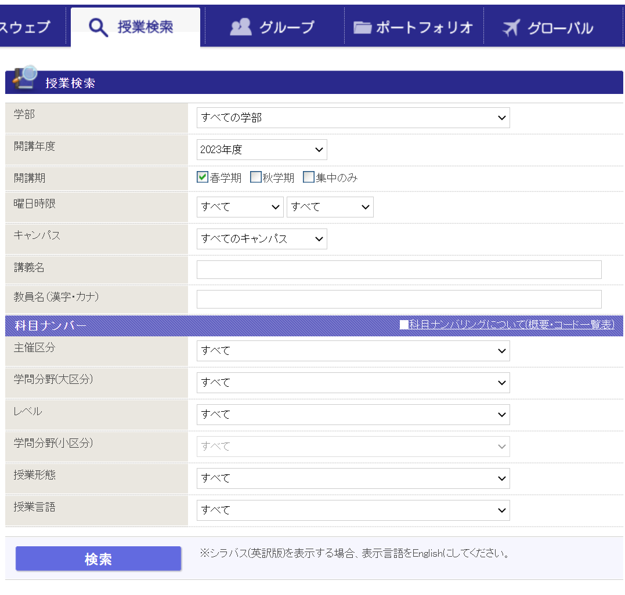Open the 科目ナンバリングについて link

(x=507, y=325)
